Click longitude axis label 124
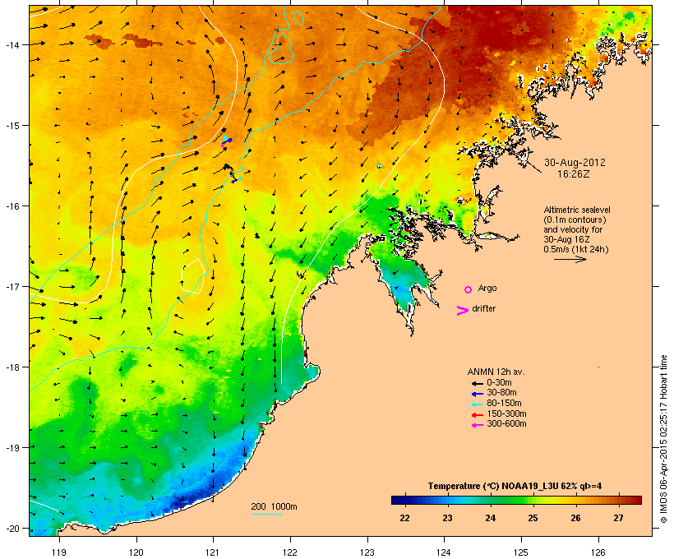 [x=444, y=552]
